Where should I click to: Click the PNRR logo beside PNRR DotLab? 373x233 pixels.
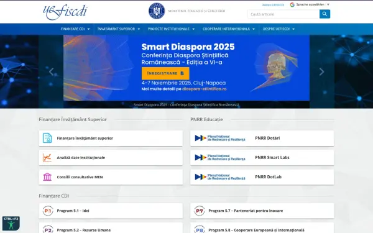tap(220, 177)
